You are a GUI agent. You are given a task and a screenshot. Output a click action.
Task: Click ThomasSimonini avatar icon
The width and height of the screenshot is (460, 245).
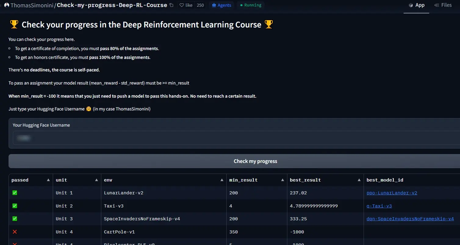tap(7, 5)
